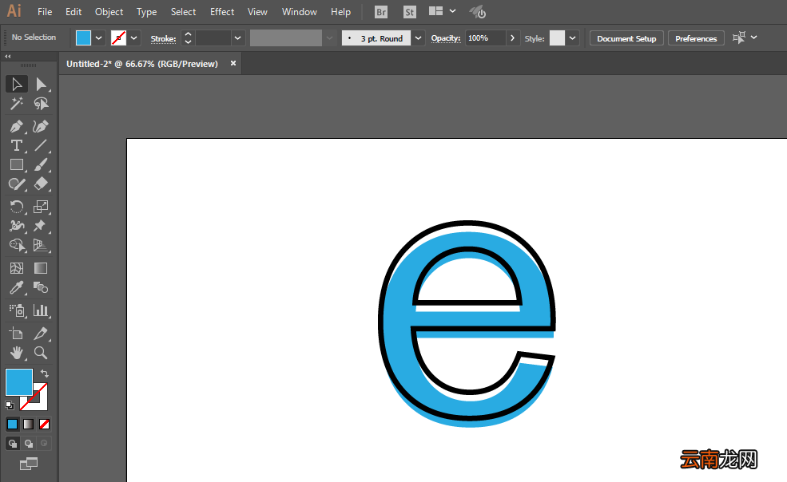Pick the Zoom tool

(41, 353)
